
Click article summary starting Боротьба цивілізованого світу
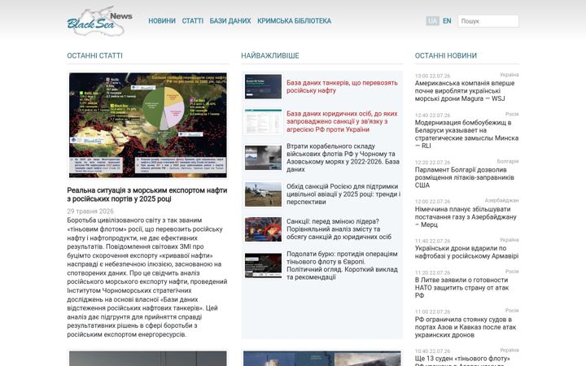tap(147, 277)
